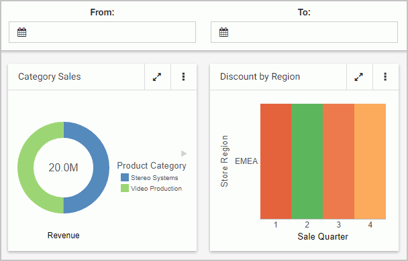This screenshot has height=261, width=408.
Task: Open Discount by Region kebab menu
Action: point(385,77)
